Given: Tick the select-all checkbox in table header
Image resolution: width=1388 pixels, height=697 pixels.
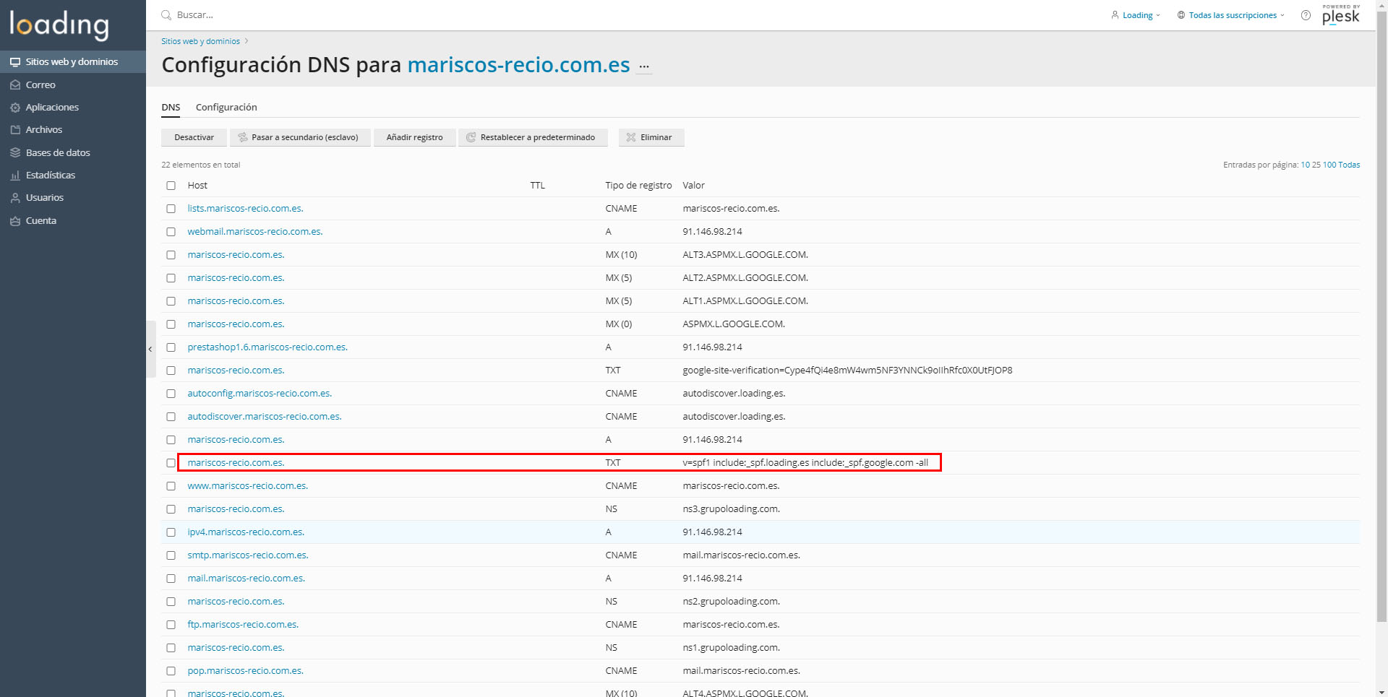Looking at the screenshot, I should tap(171, 186).
